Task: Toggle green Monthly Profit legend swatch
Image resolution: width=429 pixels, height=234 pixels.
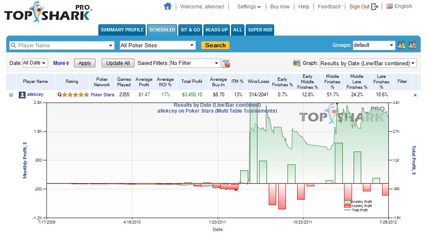Action: pos(347,202)
